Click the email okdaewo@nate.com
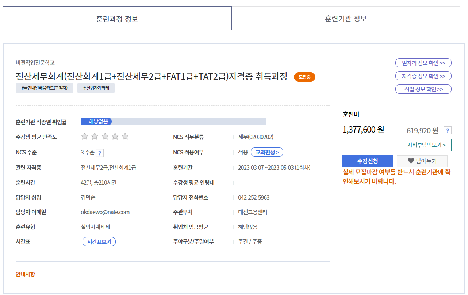Screen dimensions: 468x295 [x=105, y=212]
